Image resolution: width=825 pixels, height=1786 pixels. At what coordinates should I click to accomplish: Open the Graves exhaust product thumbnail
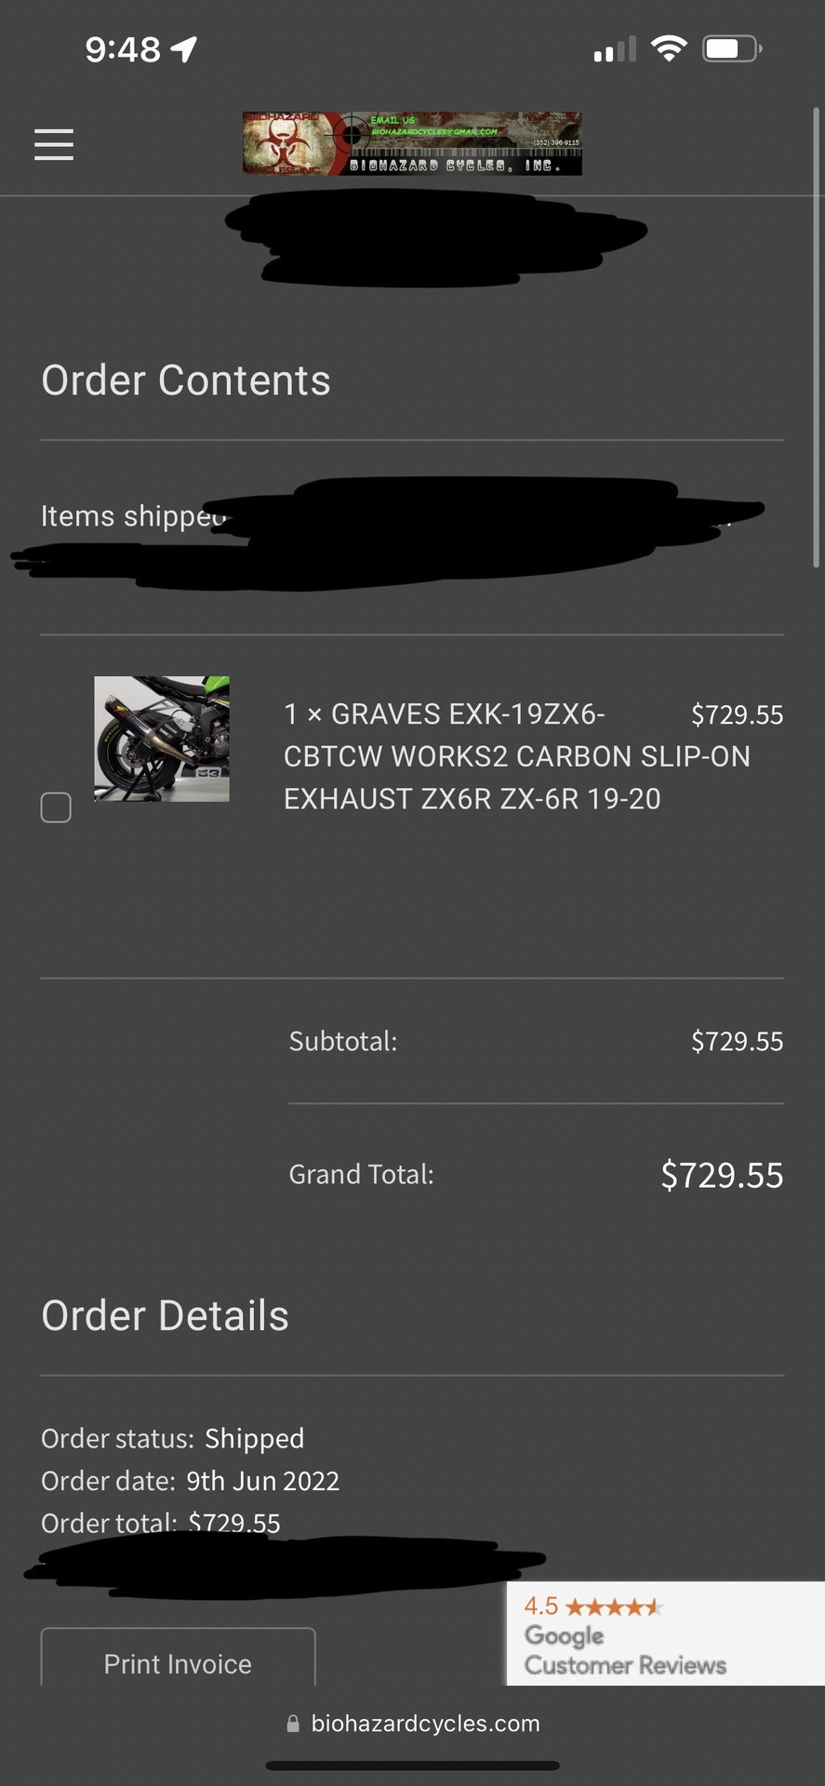coord(162,739)
